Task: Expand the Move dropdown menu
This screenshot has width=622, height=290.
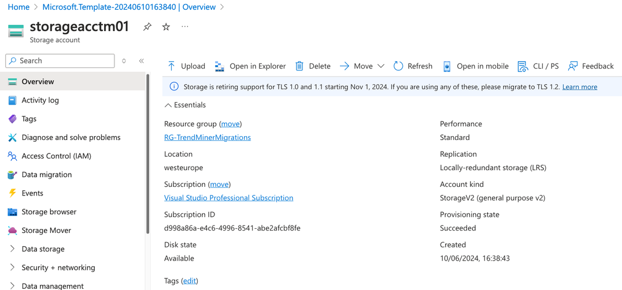Action: [x=380, y=66]
